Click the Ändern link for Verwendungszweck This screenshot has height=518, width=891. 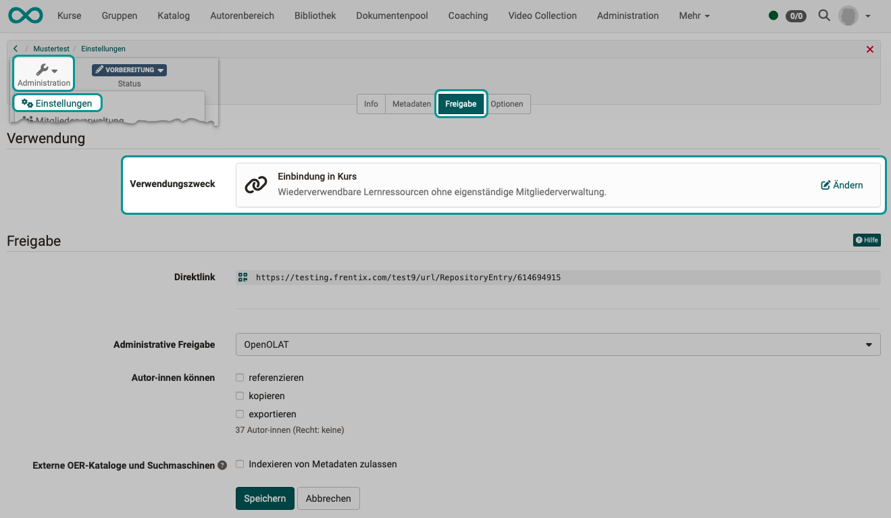pyautogui.click(x=842, y=185)
